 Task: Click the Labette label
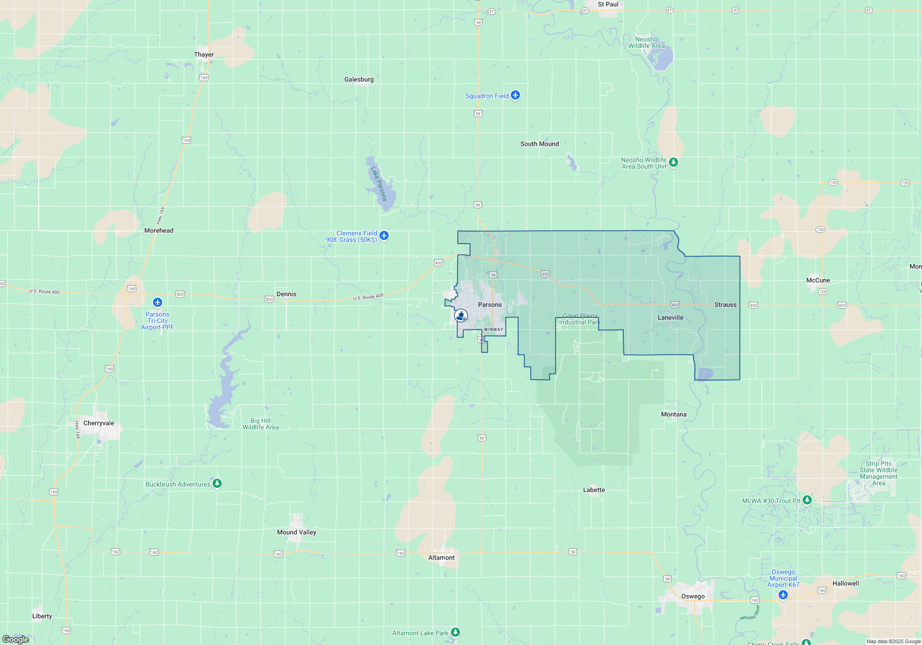(x=594, y=490)
